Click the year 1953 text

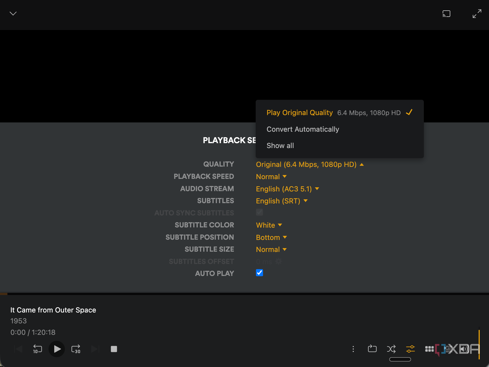(19, 321)
